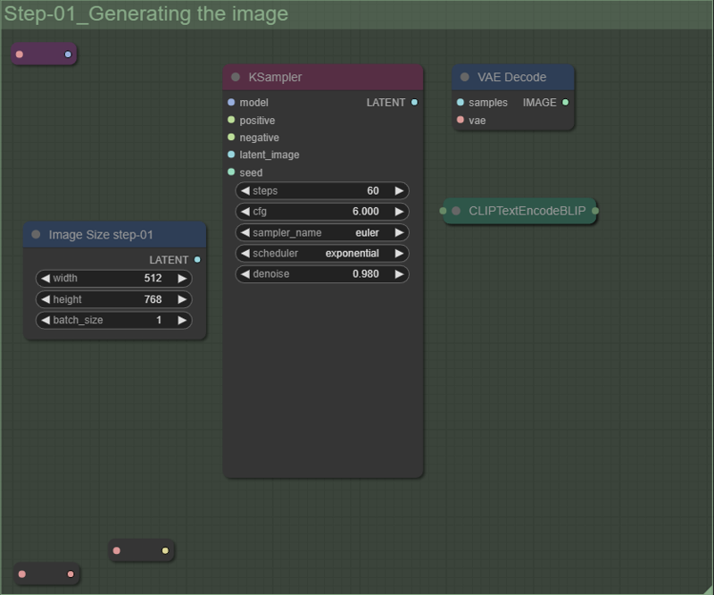
Task: Click the Step-01_Generating the image group title
Action: click(146, 13)
